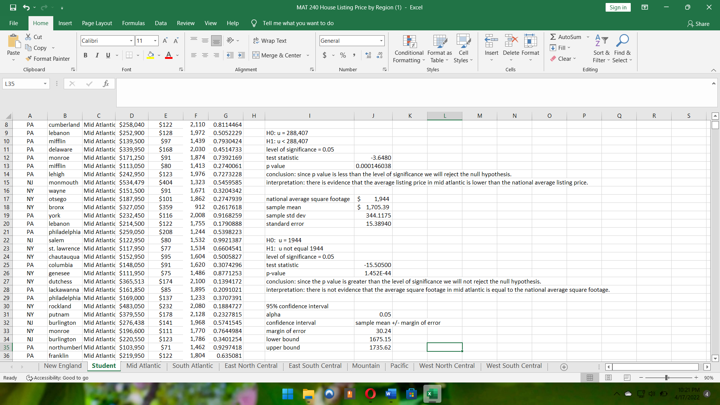Image resolution: width=720 pixels, height=405 pixels.
Task: Toggle Italic formatting
Action: (97, 55)
